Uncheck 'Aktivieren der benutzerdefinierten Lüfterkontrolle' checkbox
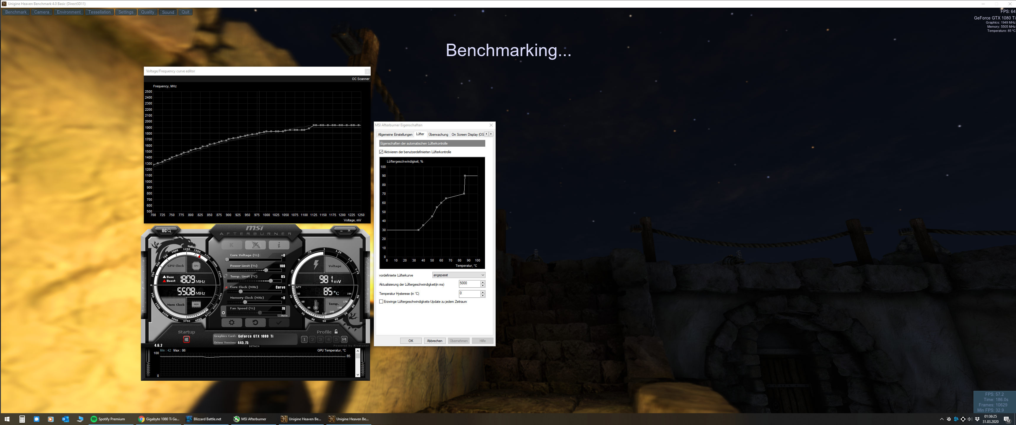 [x=381, y=152]
